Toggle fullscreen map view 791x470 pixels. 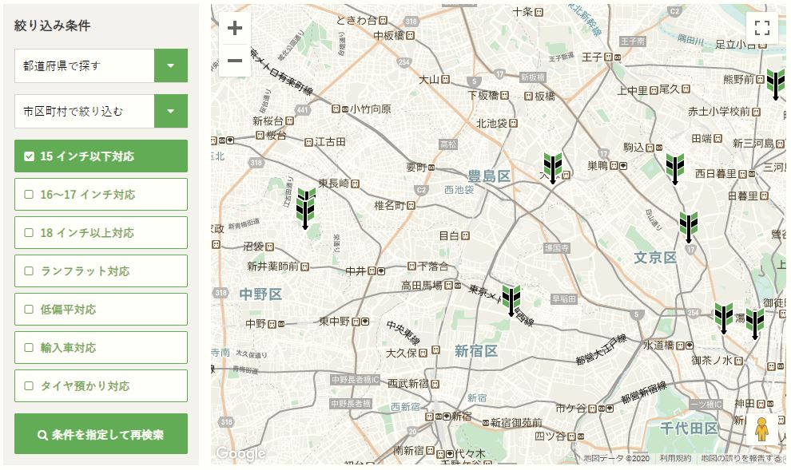point(761,28)
